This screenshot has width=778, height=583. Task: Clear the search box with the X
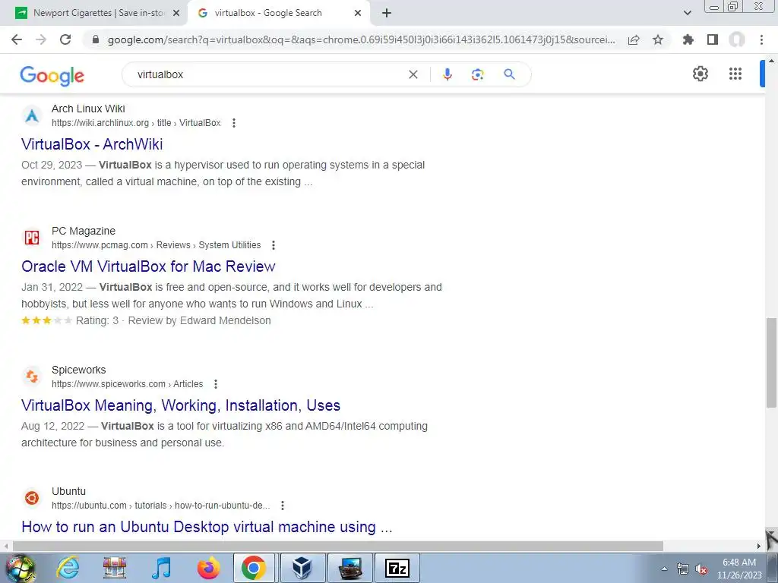click(x=413, y=74)
